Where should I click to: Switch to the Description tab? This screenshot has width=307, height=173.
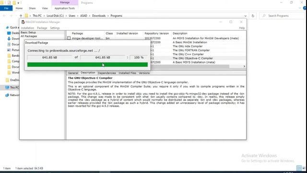click(88, 73)
